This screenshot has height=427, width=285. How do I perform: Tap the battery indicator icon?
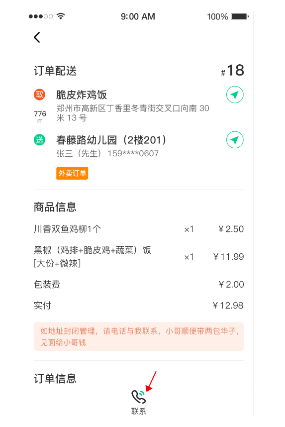click(x=240, y=16)
